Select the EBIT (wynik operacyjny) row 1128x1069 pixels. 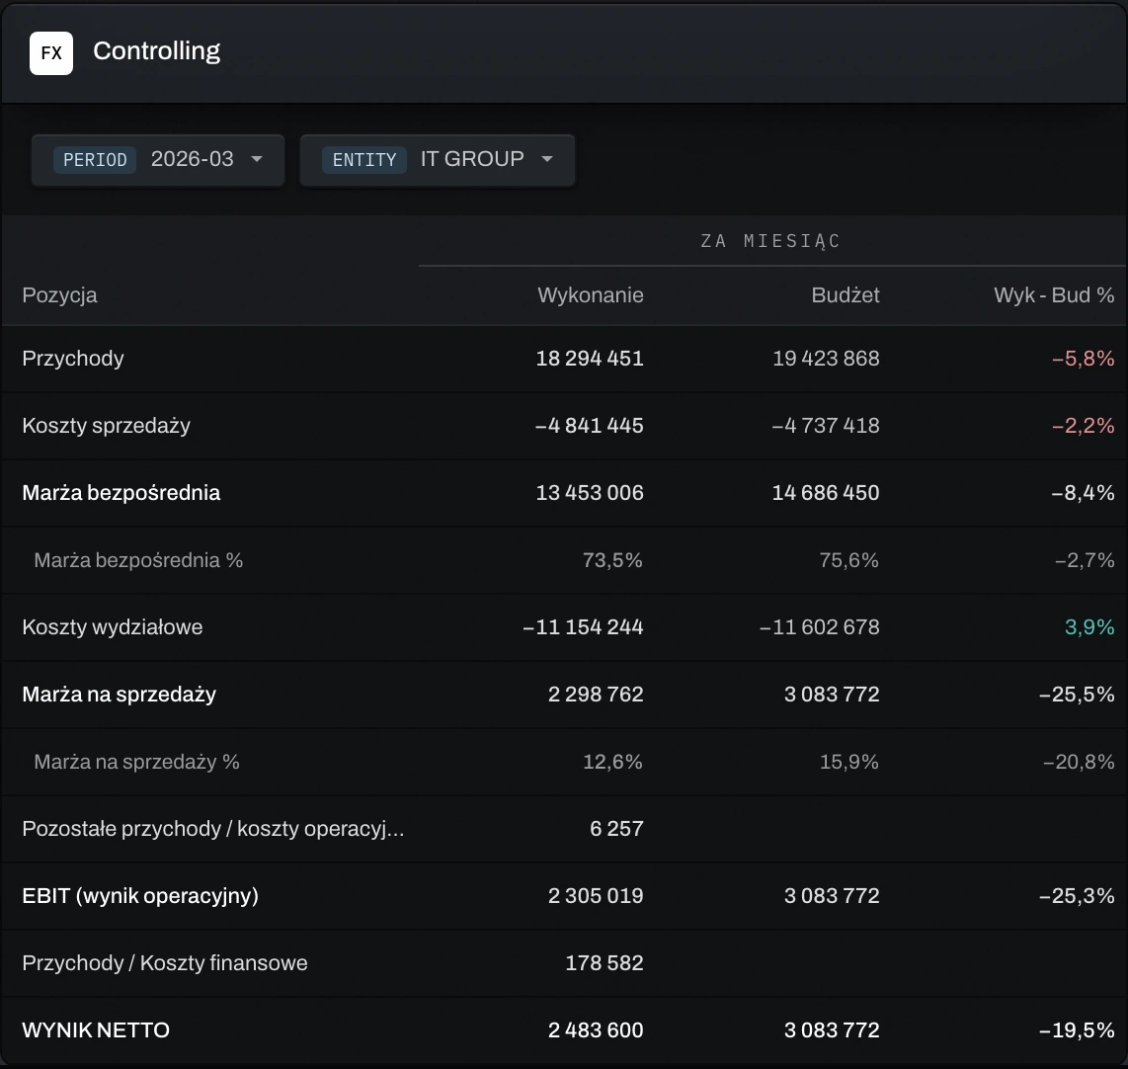[564, 896]
